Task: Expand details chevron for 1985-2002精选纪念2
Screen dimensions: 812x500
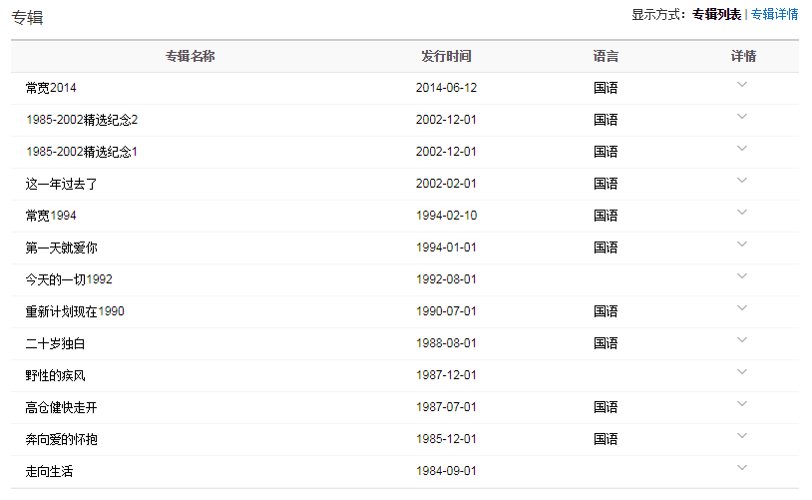Action: 742,117
